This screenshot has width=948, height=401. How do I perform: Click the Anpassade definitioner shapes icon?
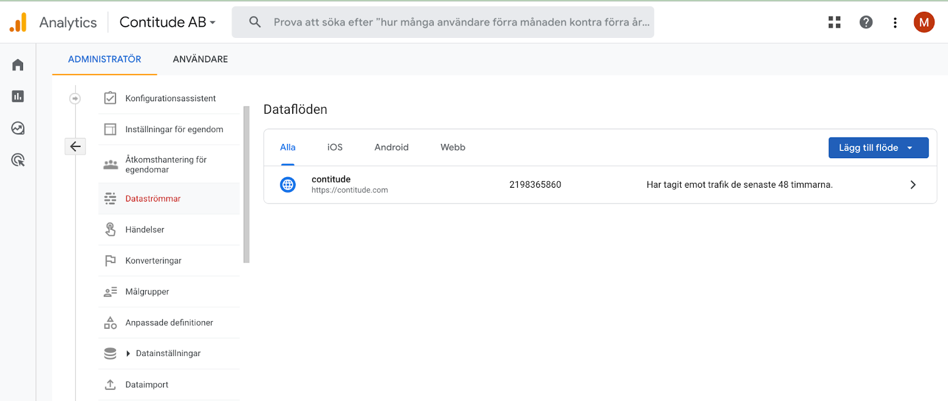(x=110, y=323)
